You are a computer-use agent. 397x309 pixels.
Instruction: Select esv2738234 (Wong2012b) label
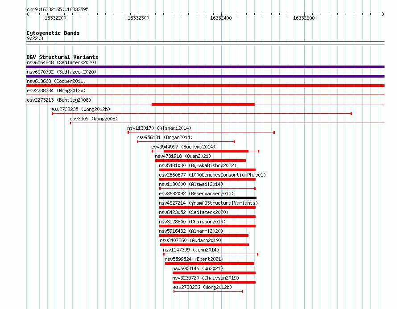click(x=56, y=91)
